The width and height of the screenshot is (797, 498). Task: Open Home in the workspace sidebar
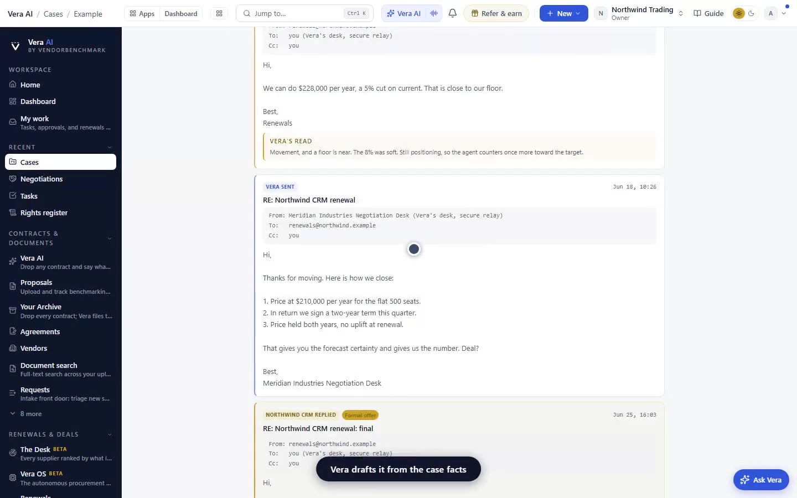[61, 85]
